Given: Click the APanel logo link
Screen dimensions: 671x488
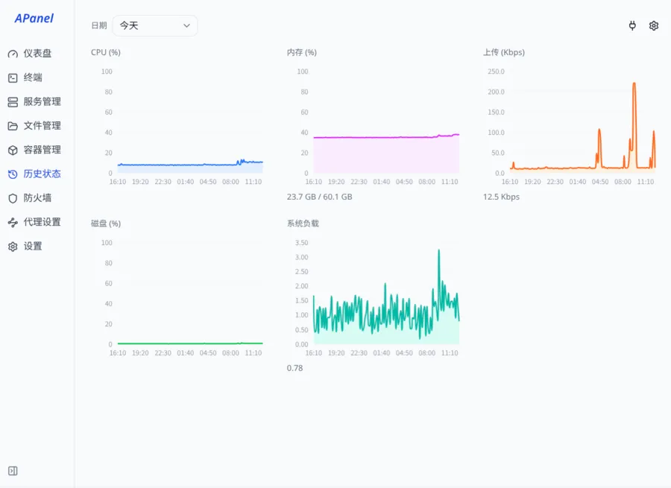Looking at the screenshot, I should 34,19.
